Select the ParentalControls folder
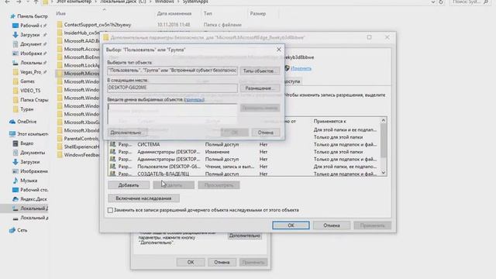This screenshot has height=279, width=496. (x=81, y=139)
